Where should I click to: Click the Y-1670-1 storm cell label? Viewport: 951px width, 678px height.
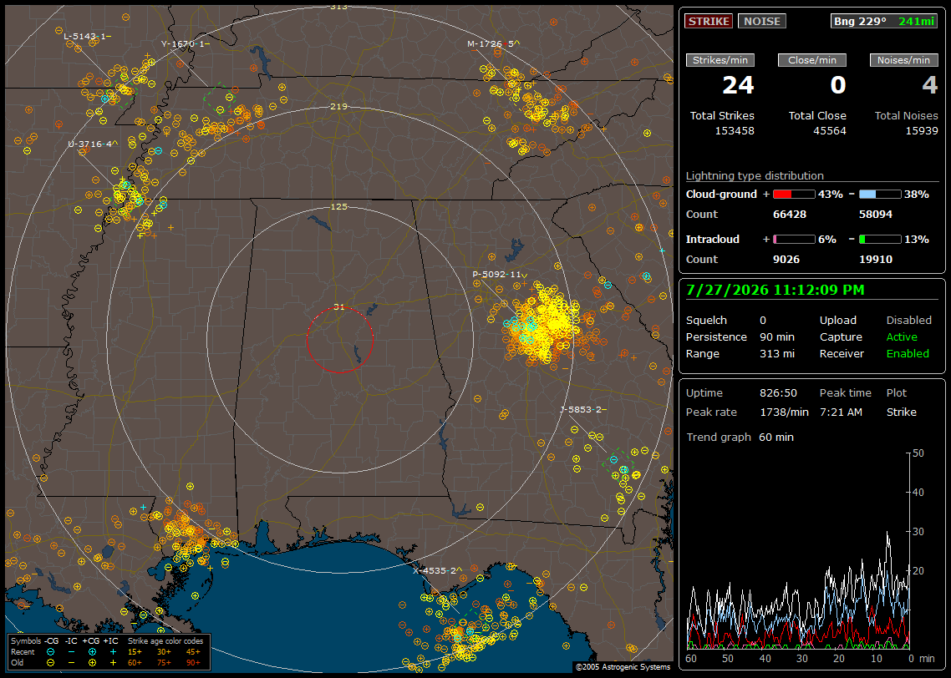point(186,43)
